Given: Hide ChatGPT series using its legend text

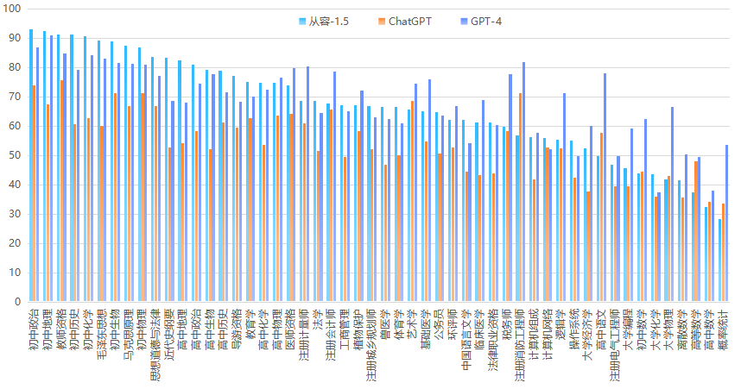Looking at the screenshot, I should coord(410,21).
